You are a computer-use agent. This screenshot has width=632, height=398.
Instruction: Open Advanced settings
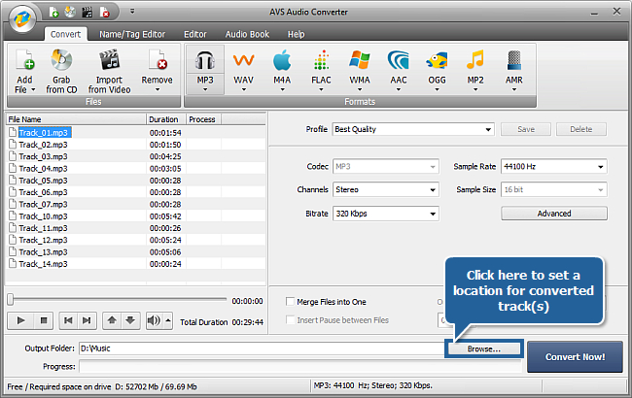[554, 214]
